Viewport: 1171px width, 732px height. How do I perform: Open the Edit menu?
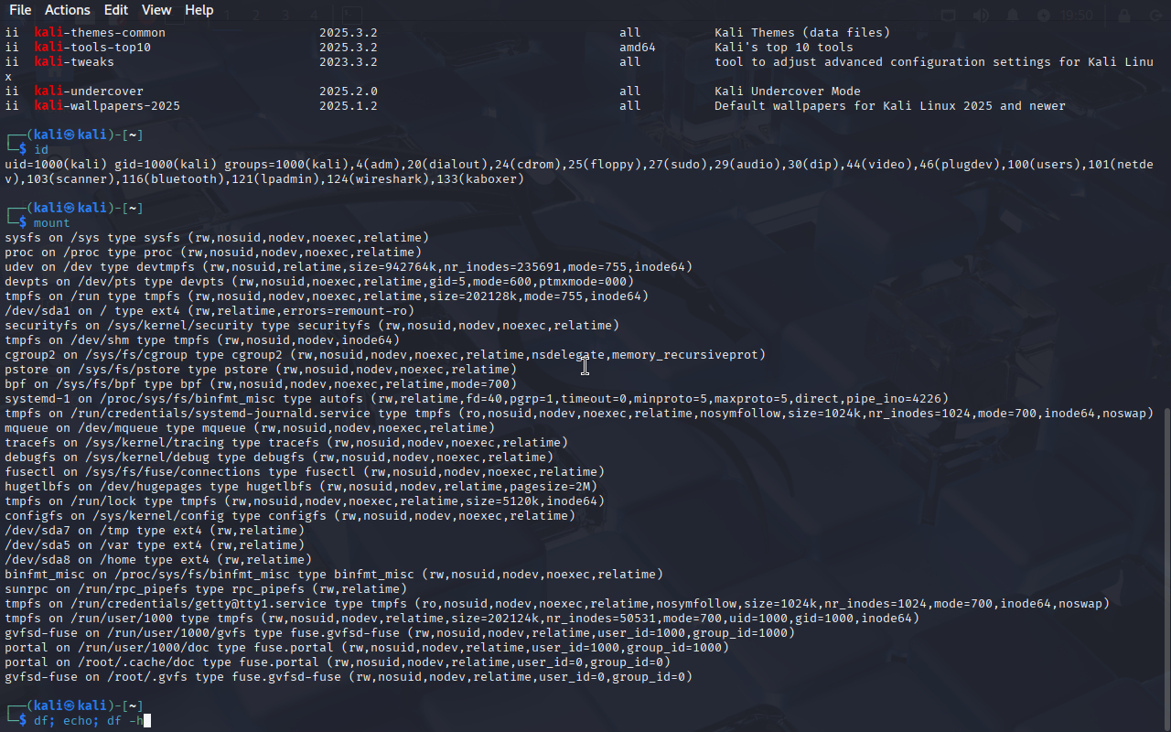(x=116, y=10)
